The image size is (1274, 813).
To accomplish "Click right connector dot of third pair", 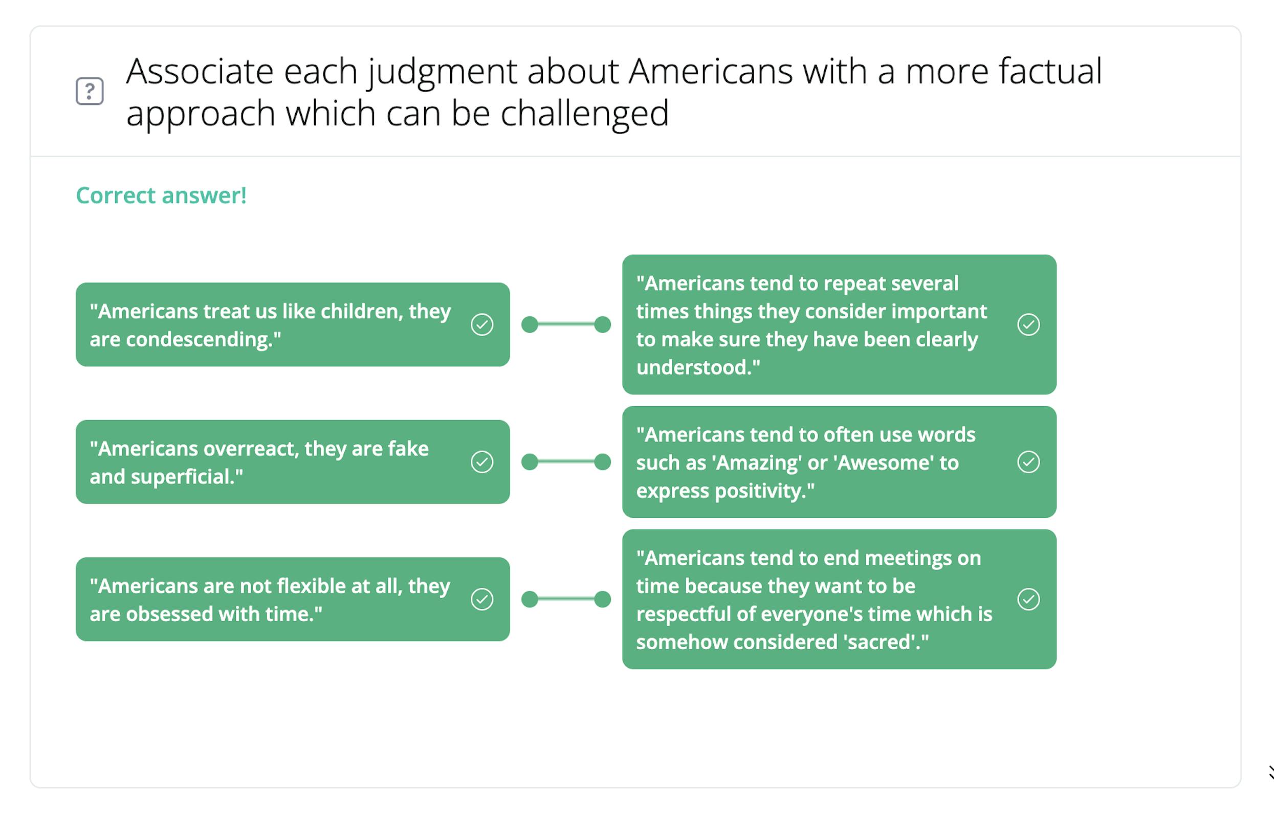I will 603,599.
